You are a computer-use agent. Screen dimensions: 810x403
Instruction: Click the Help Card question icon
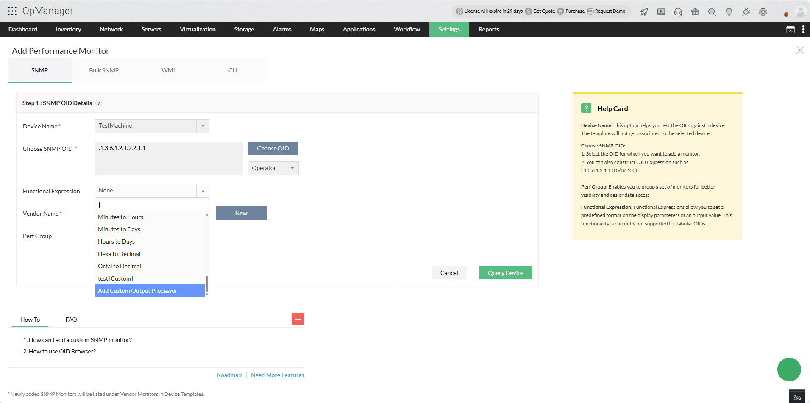pyautogui.click(x=586, y=108)
